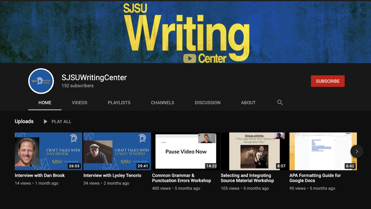
Task: Open the Discussion tab
Action: [x=208, y=103]
